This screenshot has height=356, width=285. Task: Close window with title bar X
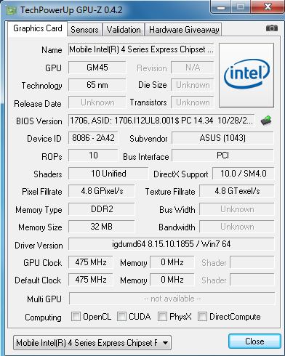tap(268, 7)
